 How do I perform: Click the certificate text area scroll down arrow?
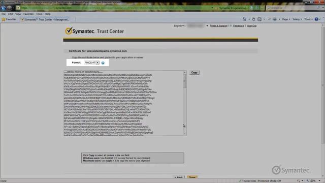tap(185, 134)
